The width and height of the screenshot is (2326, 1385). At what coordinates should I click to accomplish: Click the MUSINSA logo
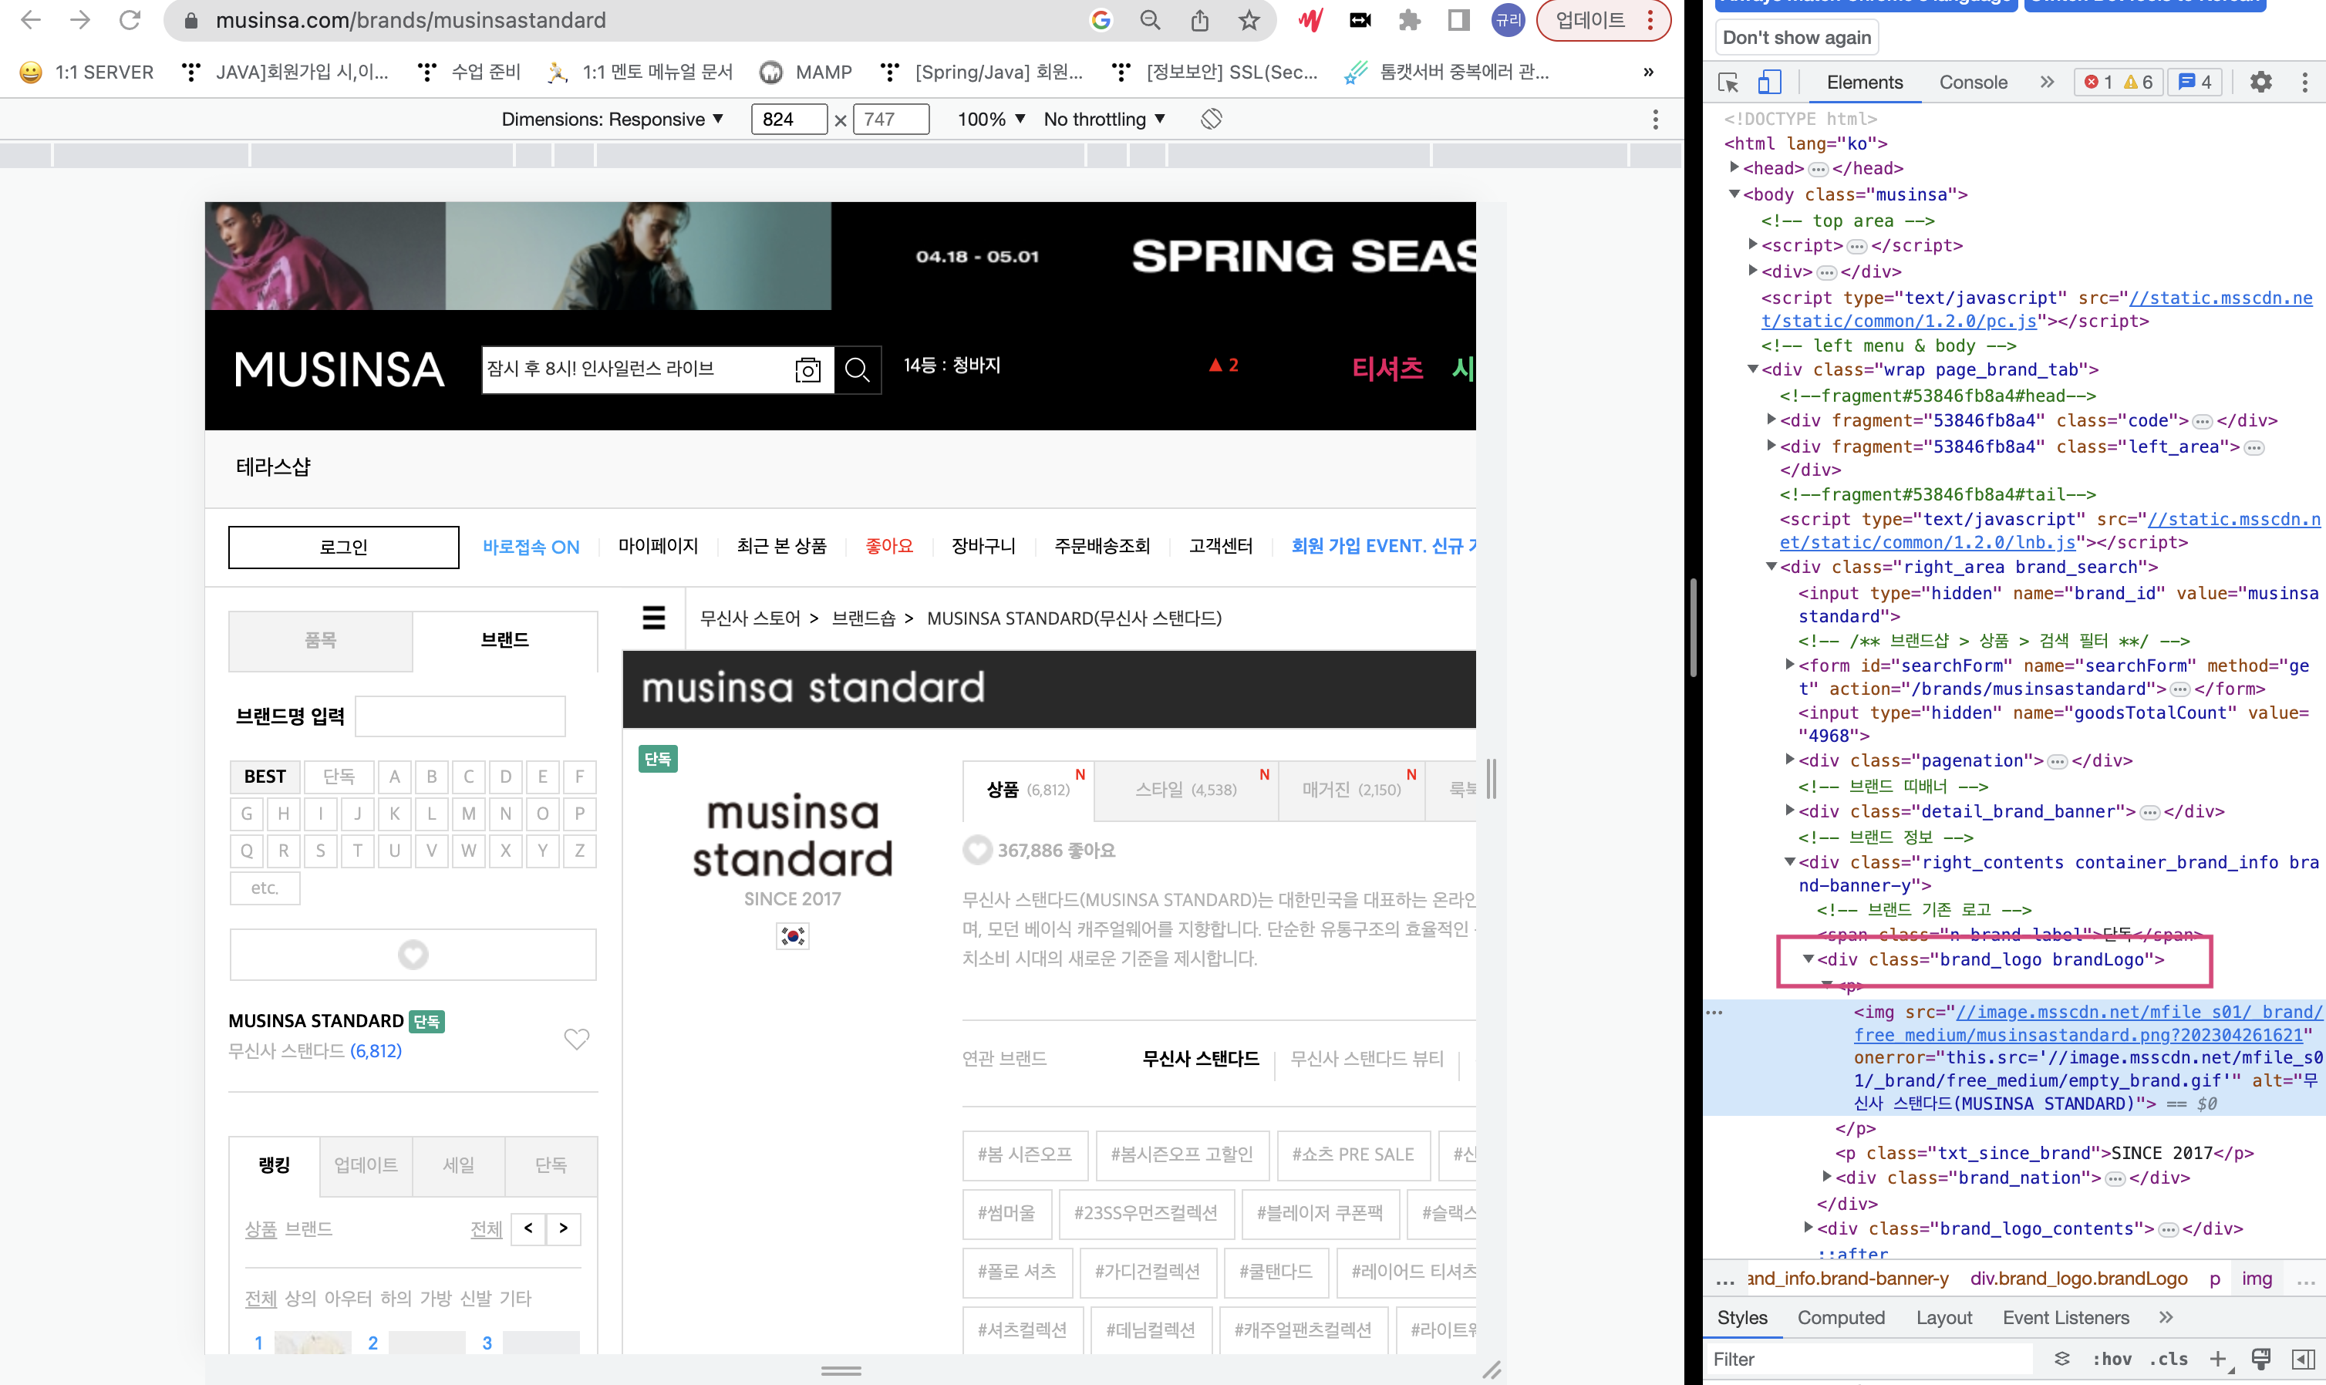[339, 369]
